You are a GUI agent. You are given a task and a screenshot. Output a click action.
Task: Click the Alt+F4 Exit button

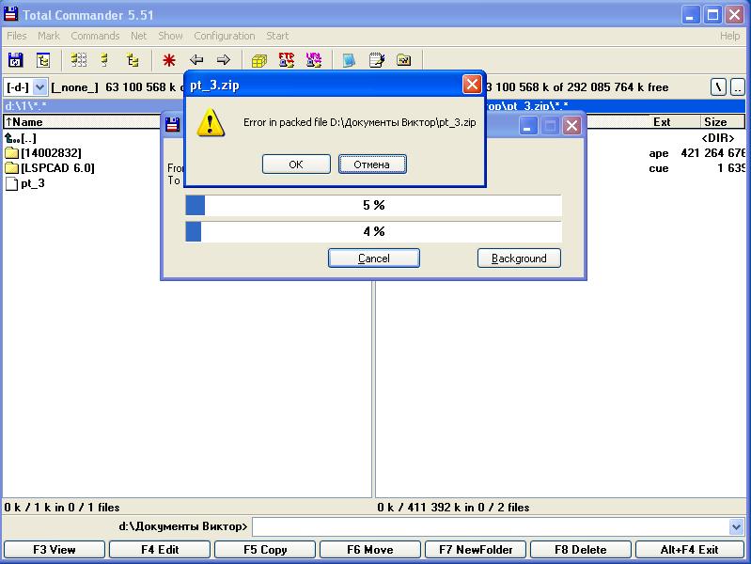(690, 550)
